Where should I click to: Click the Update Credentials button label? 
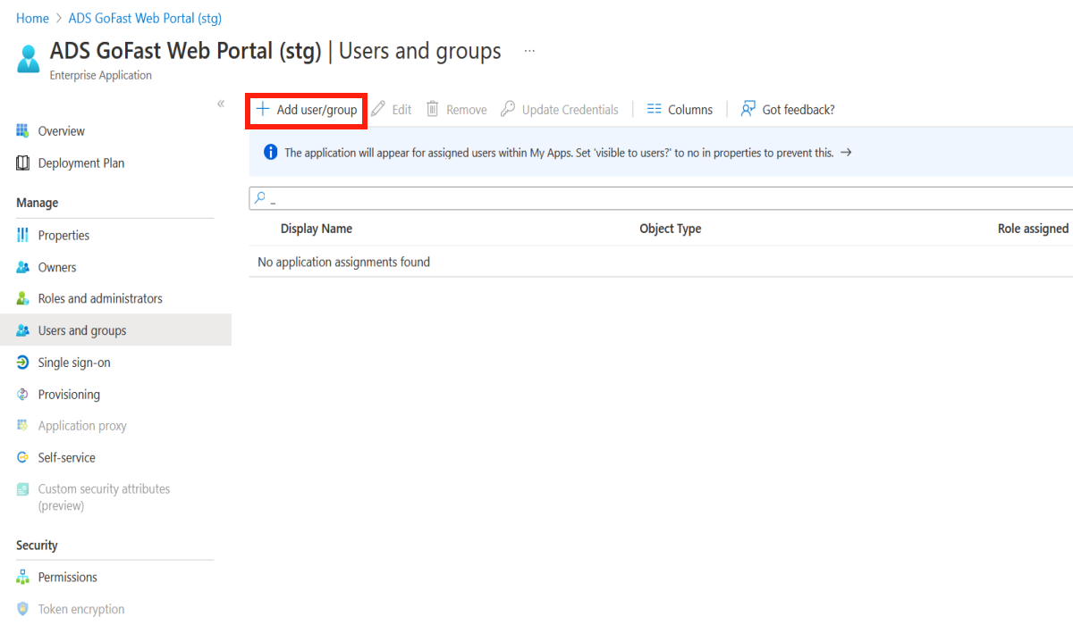tap(570, 110)
